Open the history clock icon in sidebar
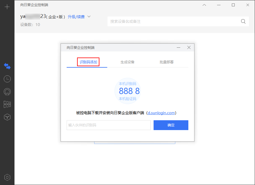This screenshot has height=185, width=255. [x=7, y=79]
